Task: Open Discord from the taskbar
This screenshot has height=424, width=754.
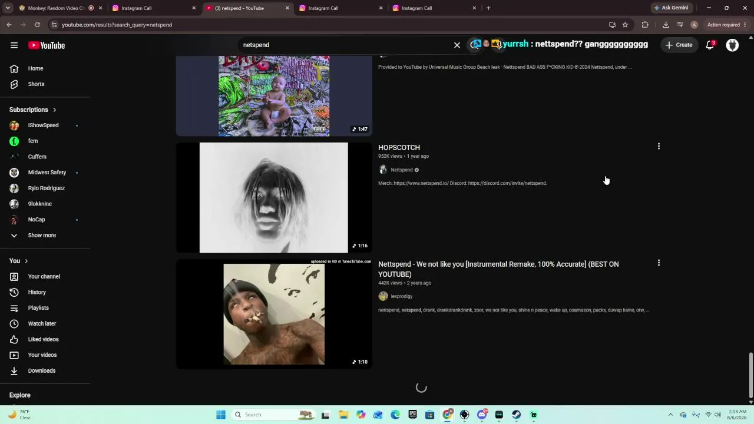Action: coord(482,415)
